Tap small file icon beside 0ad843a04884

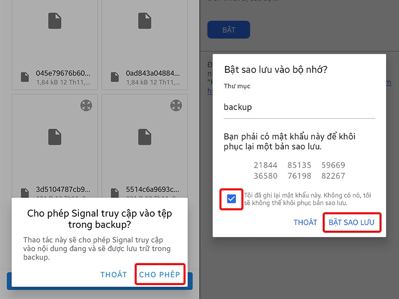click(x=115, y=77)
